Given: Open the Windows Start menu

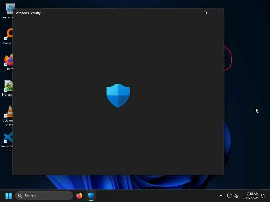Looking at the screenshot, I should (8, 196).
